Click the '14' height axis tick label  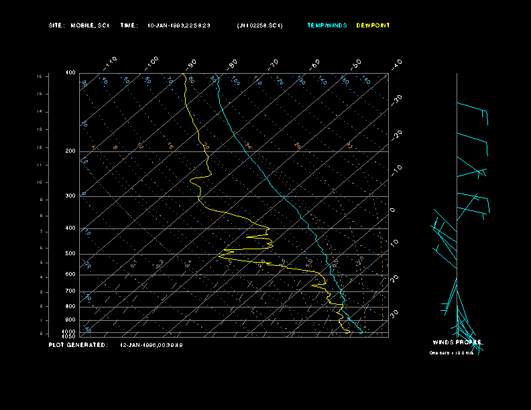(40, 112)
